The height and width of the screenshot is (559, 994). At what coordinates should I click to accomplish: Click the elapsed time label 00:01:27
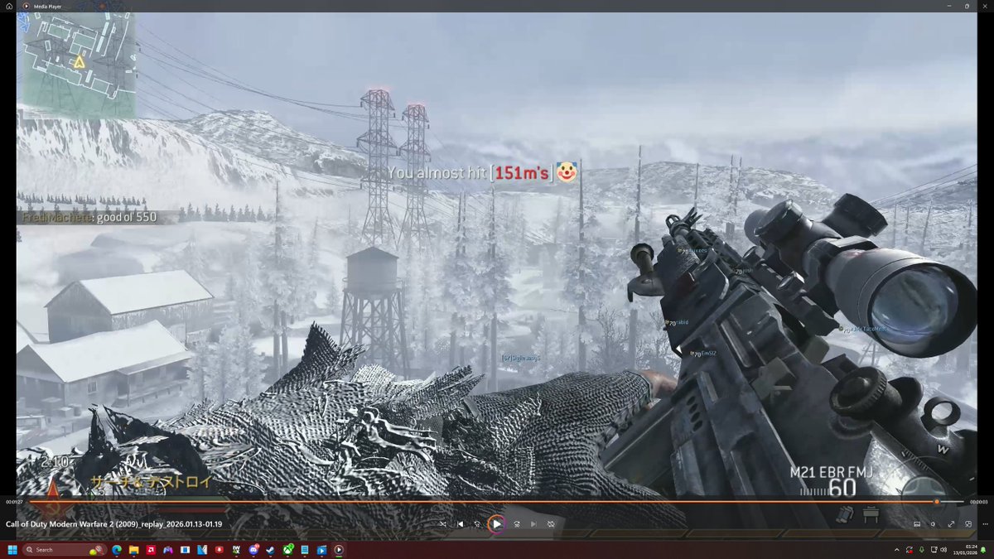point(14,502)
